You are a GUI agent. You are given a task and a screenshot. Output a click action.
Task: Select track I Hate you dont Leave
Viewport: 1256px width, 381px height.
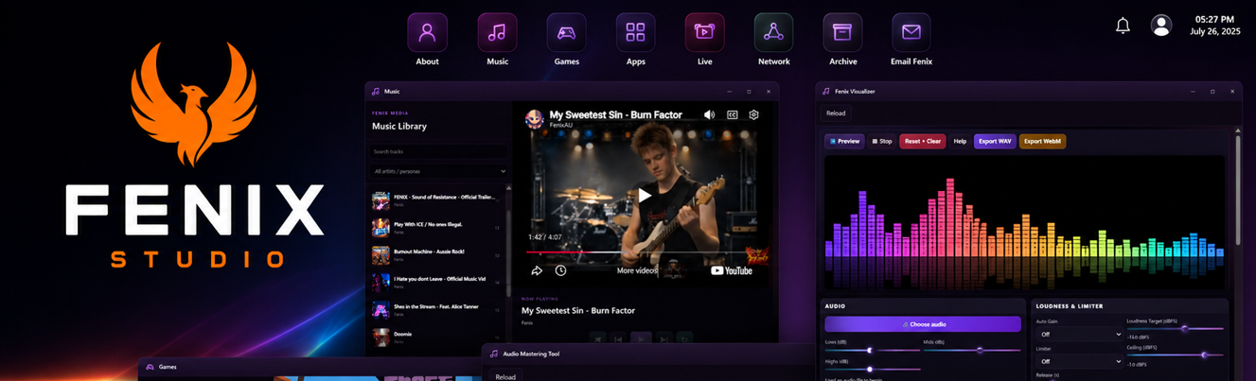pyautogui.click(x=436, y=283)
